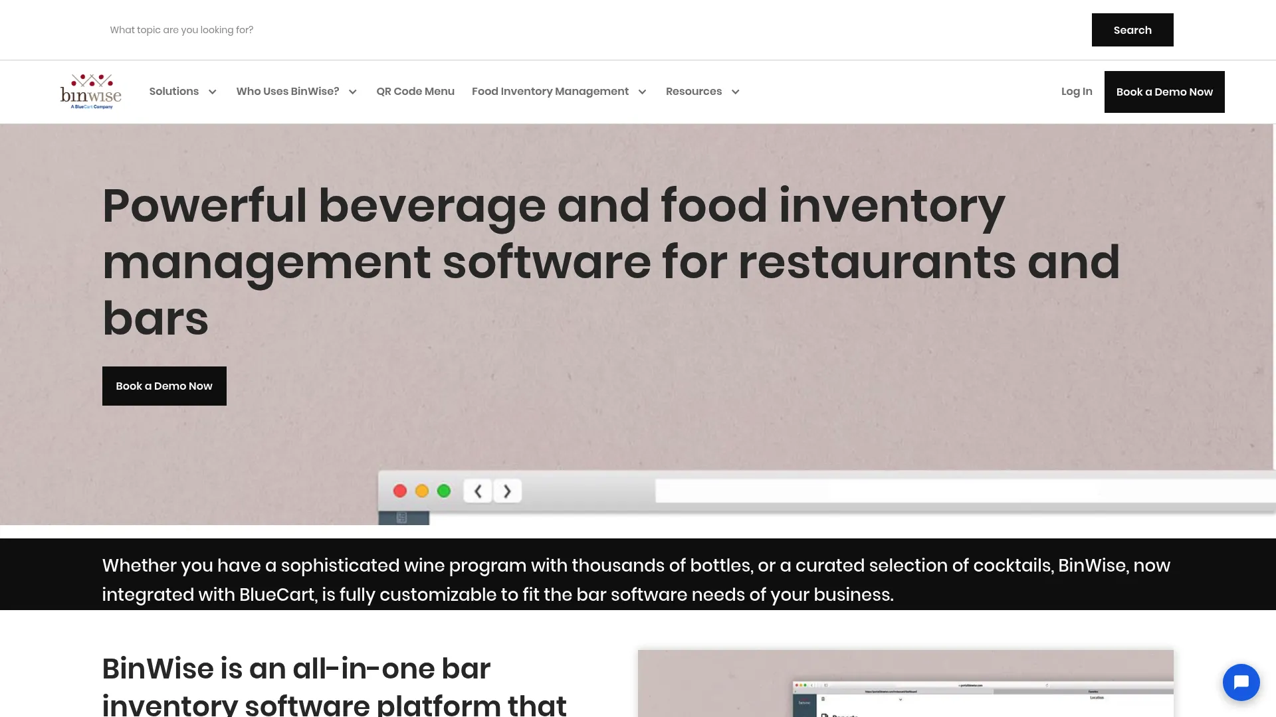
Task: Click the dashboard screenshot thumbnail
Action: pyautogui.click(x=906, y=683)
